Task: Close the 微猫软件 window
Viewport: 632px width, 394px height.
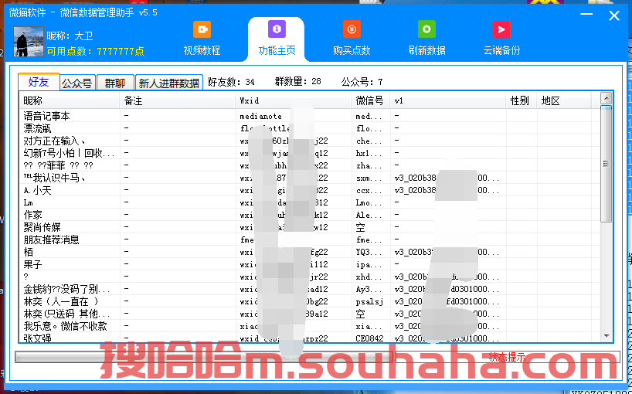Action: [614, 15]
